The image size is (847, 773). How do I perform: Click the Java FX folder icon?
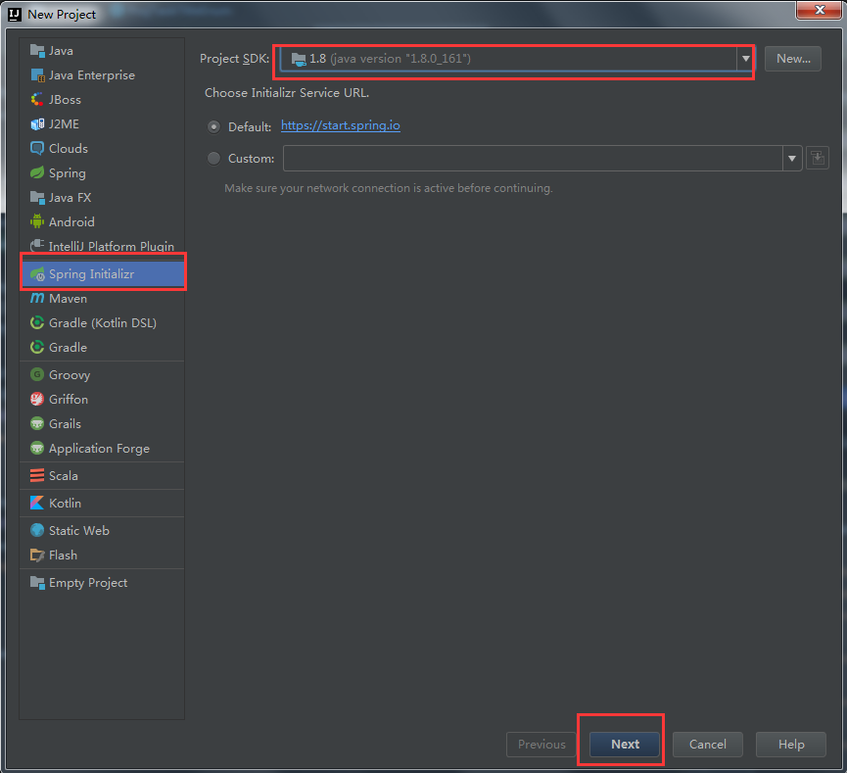[37, 198]
